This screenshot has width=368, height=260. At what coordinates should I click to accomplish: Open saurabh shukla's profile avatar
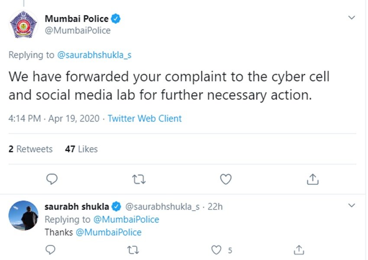[24, 215]
